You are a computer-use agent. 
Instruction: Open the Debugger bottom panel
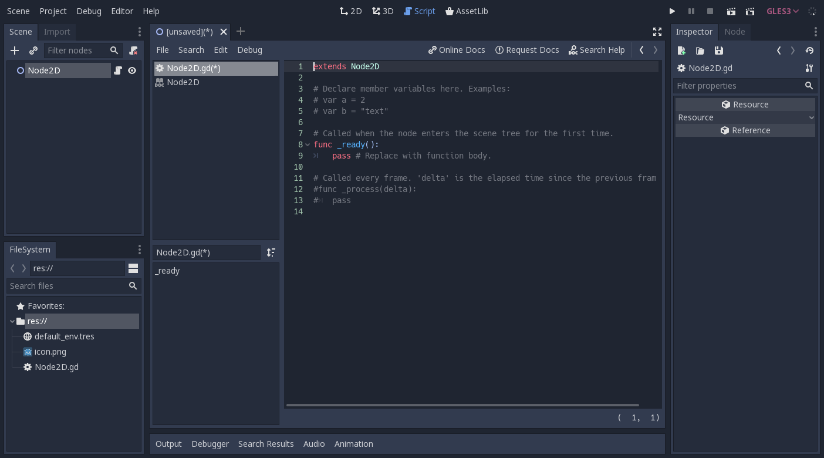210,444
